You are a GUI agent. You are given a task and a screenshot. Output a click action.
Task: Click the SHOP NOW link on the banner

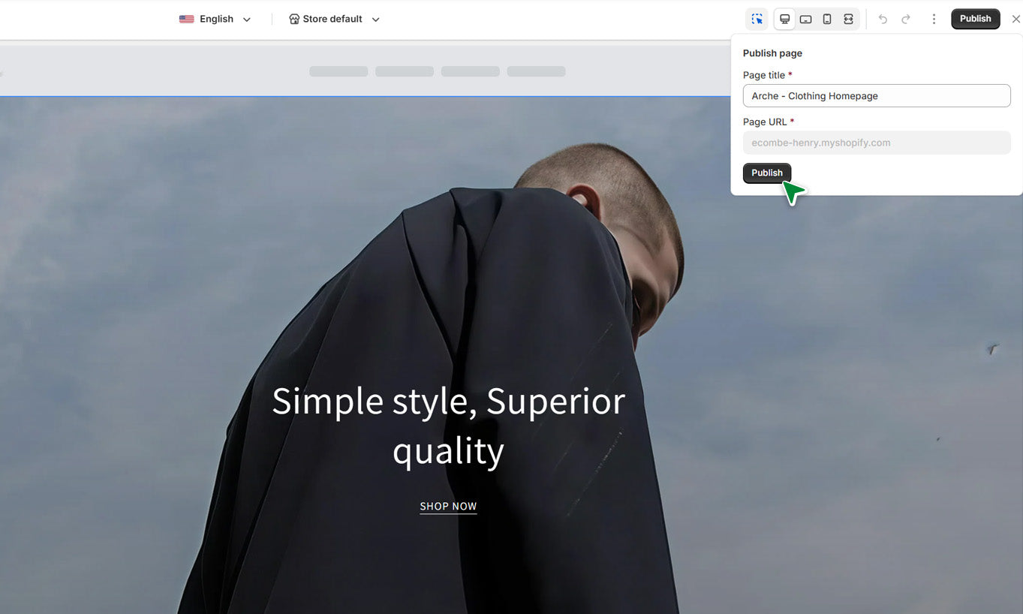448,506
